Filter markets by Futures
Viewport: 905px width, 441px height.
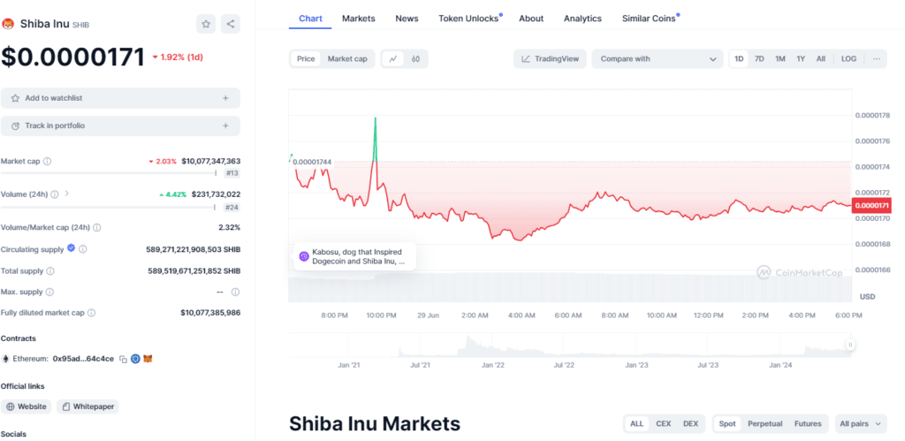point(808,423)
